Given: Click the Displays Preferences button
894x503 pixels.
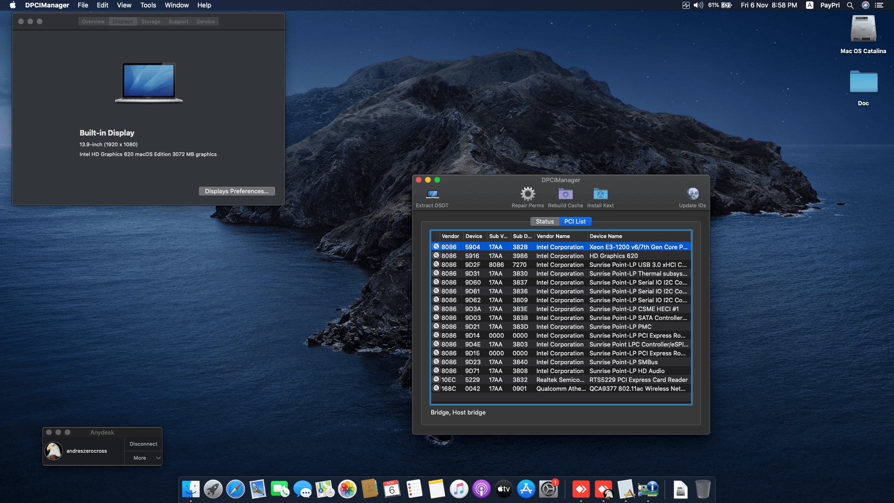Looking at the screenshot, I should [237, 191].
